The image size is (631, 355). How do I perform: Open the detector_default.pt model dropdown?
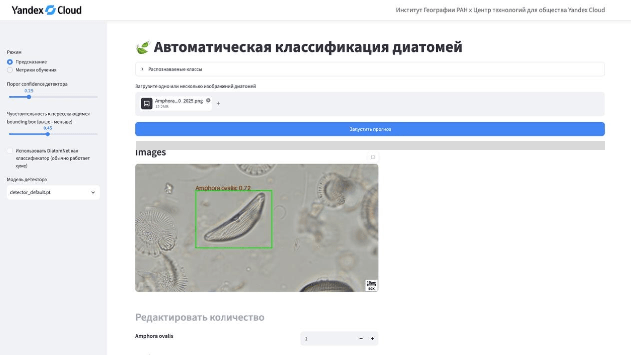pos(53,192)
